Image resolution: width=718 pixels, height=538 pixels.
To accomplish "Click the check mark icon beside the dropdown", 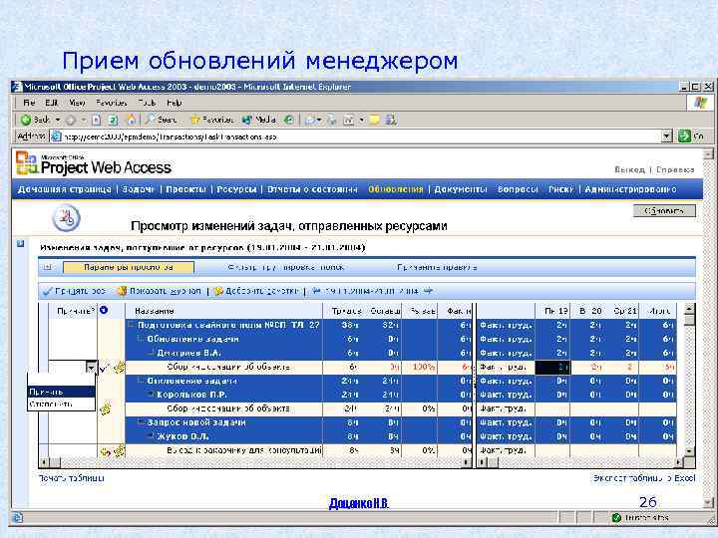I will (104, 368).
